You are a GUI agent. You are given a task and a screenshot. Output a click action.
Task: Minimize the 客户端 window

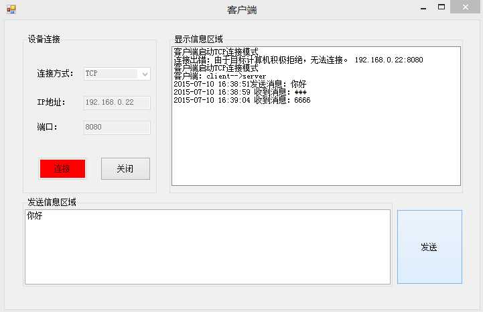(423, 8)
